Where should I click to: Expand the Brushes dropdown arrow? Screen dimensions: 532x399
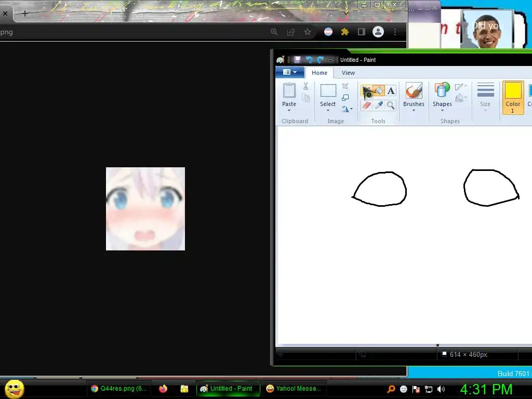pos(414,110)
